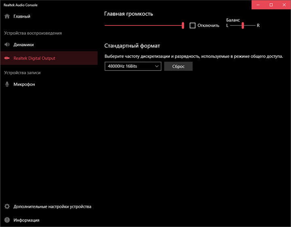Click the Устройства воспроизведения section label
This screenshot has height=227, width=291.
coord(33,33)
